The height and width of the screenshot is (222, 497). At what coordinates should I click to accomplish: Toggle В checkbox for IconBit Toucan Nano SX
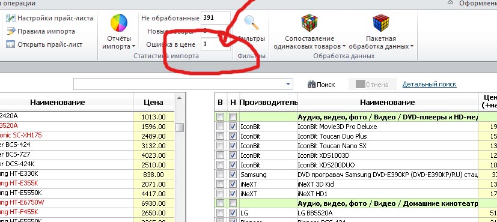(x=220, y=146)
